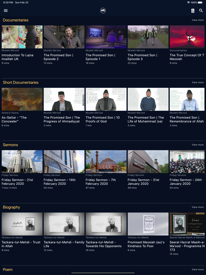
Task: Open the Sermons section heading
Action: (x=10, y=145)
